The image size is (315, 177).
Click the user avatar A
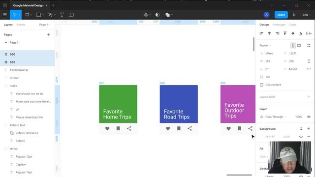click(x=266, y=15)
